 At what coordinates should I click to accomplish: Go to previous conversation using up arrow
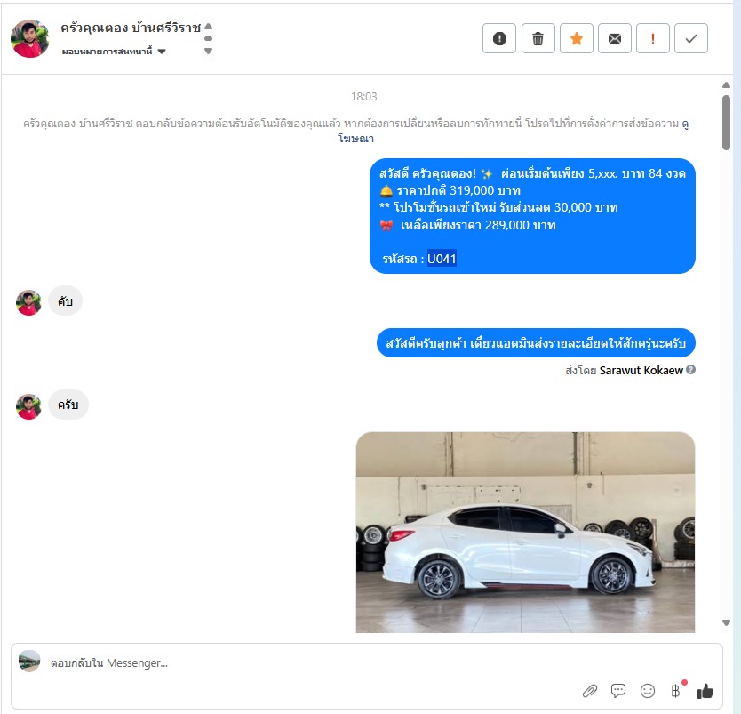pos(209,26)
